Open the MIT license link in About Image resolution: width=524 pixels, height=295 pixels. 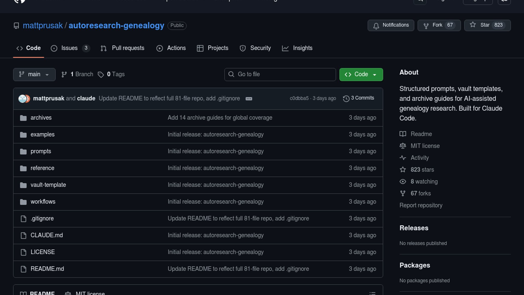click(x=425, y=146)
